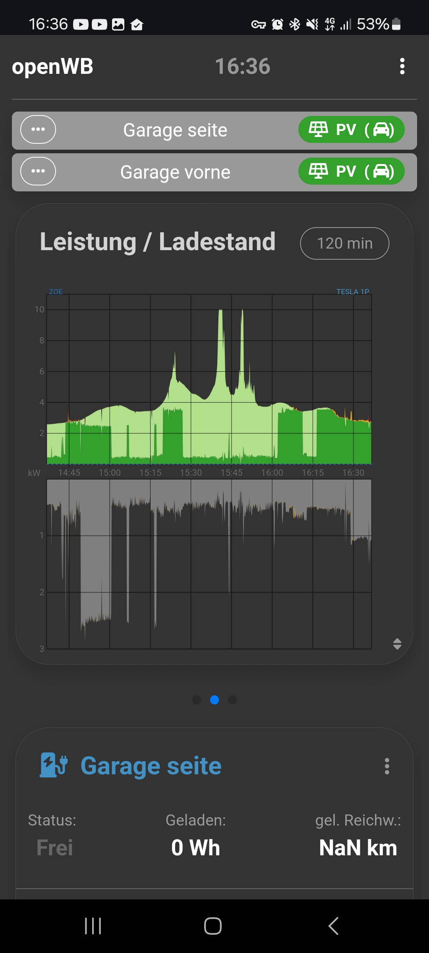Select the active middle carousel page dot
The height and width of the screenshot is (953, 429).
214,700
